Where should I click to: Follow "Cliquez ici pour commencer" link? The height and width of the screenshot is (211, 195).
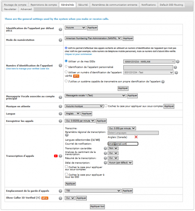(x=78, y=54)
